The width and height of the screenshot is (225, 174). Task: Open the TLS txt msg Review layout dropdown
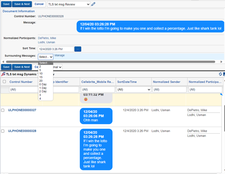[69, 4]
